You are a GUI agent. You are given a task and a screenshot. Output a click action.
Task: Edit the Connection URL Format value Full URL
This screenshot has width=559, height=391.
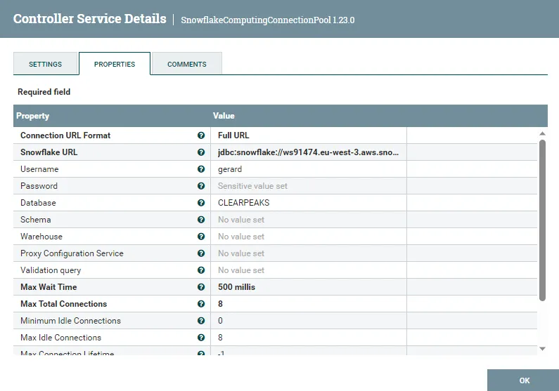tap(308, 135)
